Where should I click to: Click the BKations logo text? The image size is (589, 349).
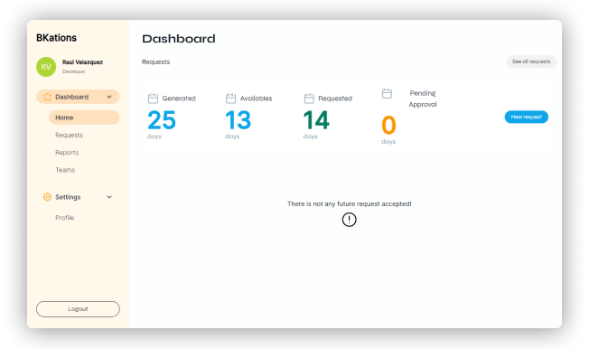pos(56,38)
